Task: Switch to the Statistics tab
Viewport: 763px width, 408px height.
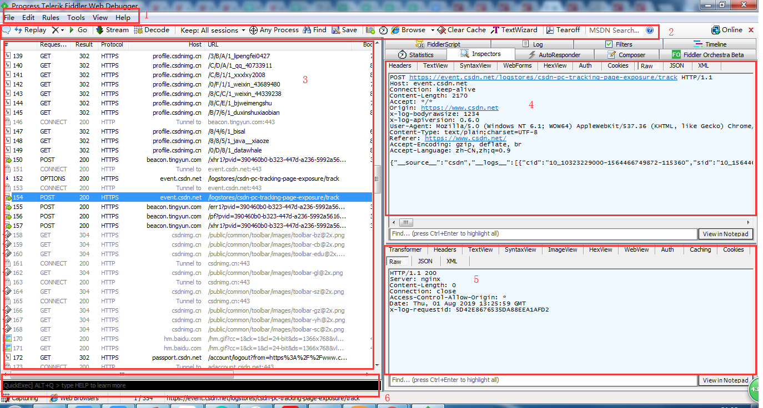Action: point(416,54)
